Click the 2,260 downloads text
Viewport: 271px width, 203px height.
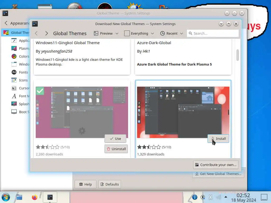pos(49,154)
